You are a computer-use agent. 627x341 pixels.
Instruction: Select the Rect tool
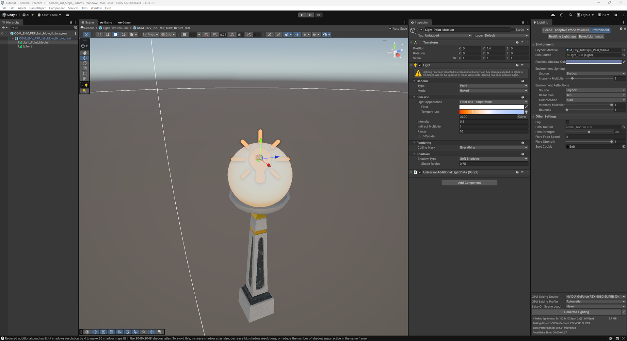85,73
